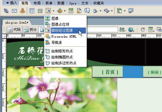Screen dimensions: 162x112
Task: Open the View Options icon
Action: click(x=151, y=30)
